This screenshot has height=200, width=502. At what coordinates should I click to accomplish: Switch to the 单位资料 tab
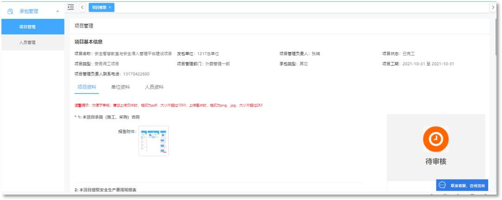120,87
